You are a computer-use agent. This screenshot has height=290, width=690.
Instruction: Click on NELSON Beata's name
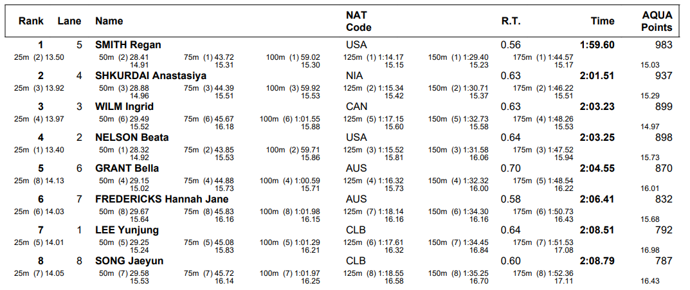(x=132, y=138)
